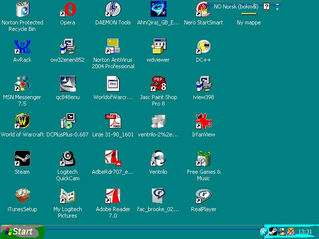Click the language bar help question mark

(267, 6)
